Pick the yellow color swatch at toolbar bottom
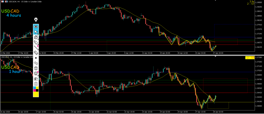 (x=36, y=94)
